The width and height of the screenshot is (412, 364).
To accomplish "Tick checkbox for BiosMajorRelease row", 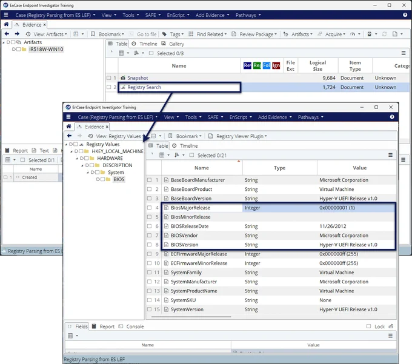I will click(149, 208).
